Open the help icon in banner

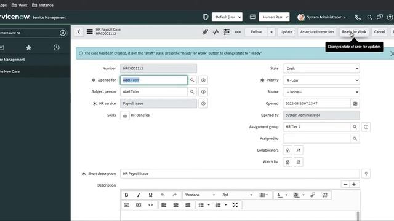tap(390, 17)
